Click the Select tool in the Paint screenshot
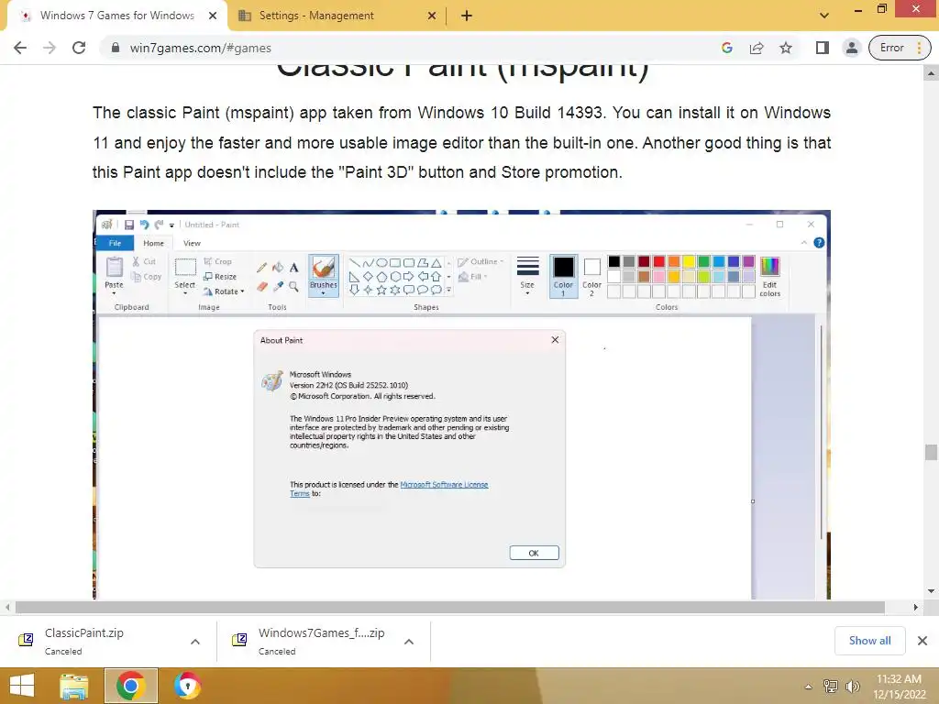The width and height of the screenshot is (939, 704). 185,274
